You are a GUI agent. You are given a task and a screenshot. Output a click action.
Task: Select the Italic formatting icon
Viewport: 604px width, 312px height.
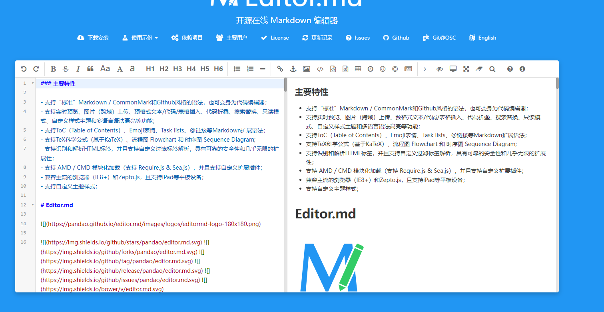click(x=78, y=69)
